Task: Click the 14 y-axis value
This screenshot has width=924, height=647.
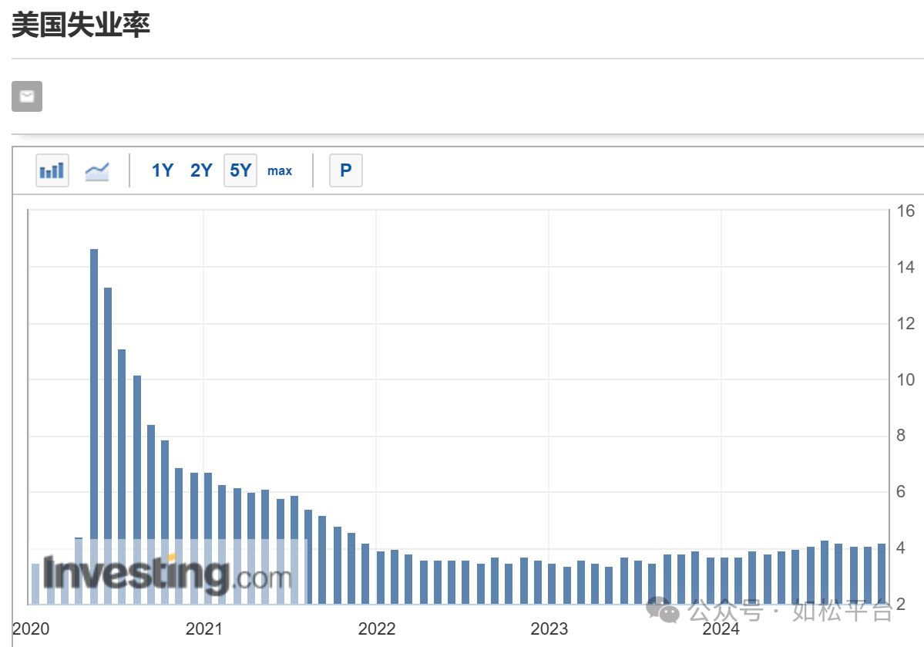Action: pos(906,267)
